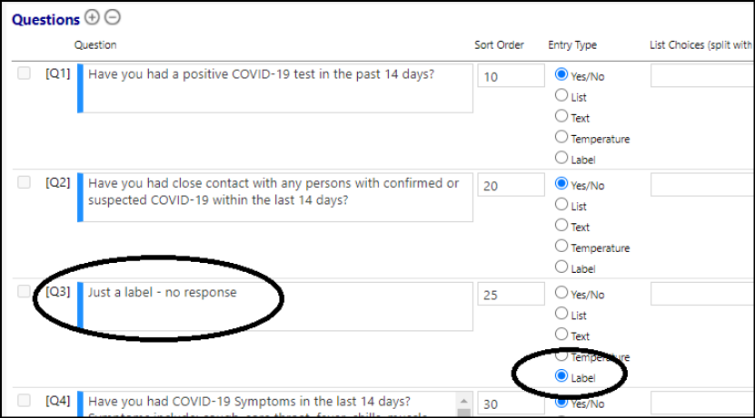Choose Temperature entry type for Q1
The image size is (755, 418).
(x=561, y=137)
